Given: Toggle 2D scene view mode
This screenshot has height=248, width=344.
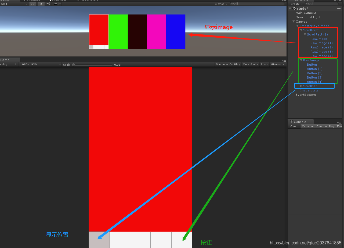Looking at the screenshot, I should tap(32, 4).
